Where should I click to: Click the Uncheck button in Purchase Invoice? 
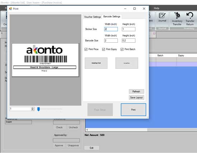click(73, 127)
